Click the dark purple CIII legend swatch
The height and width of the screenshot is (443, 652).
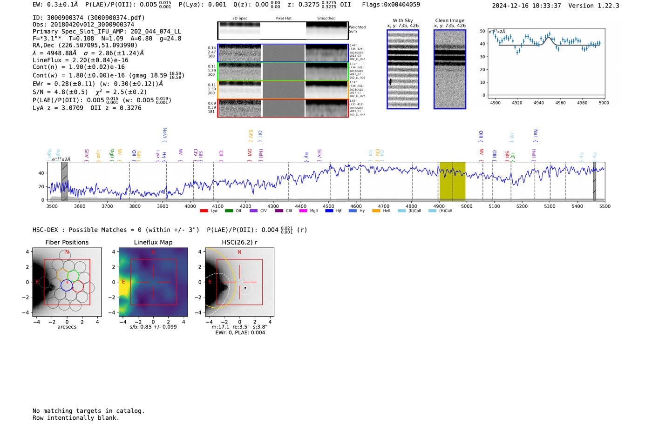(278, 211)
